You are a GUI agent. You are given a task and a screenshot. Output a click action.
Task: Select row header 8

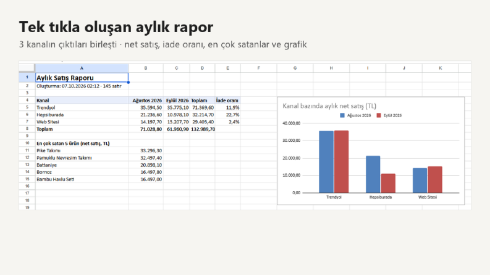tap(27, 129)
